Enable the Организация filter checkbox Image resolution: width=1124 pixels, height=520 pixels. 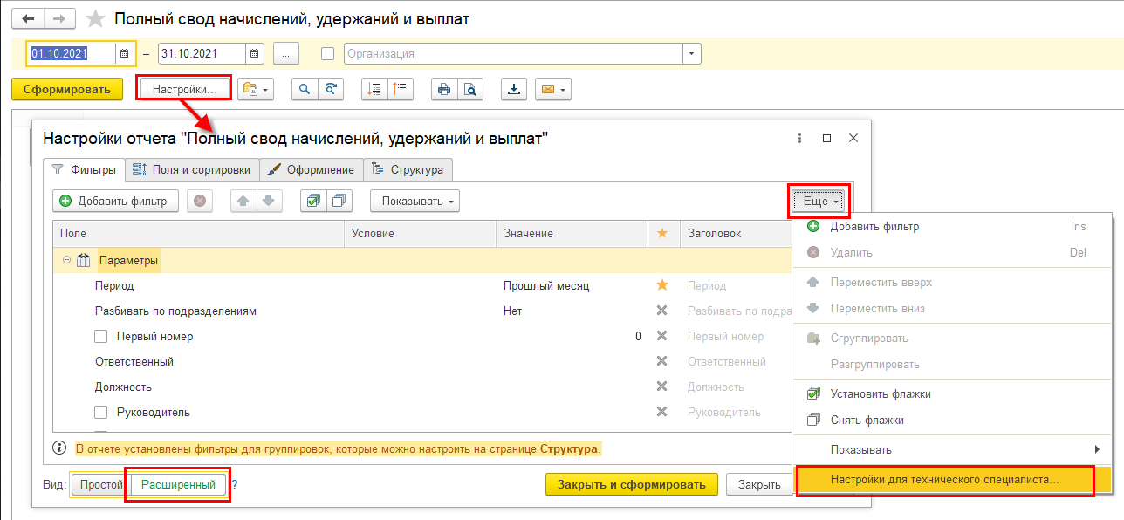[328, 54]
